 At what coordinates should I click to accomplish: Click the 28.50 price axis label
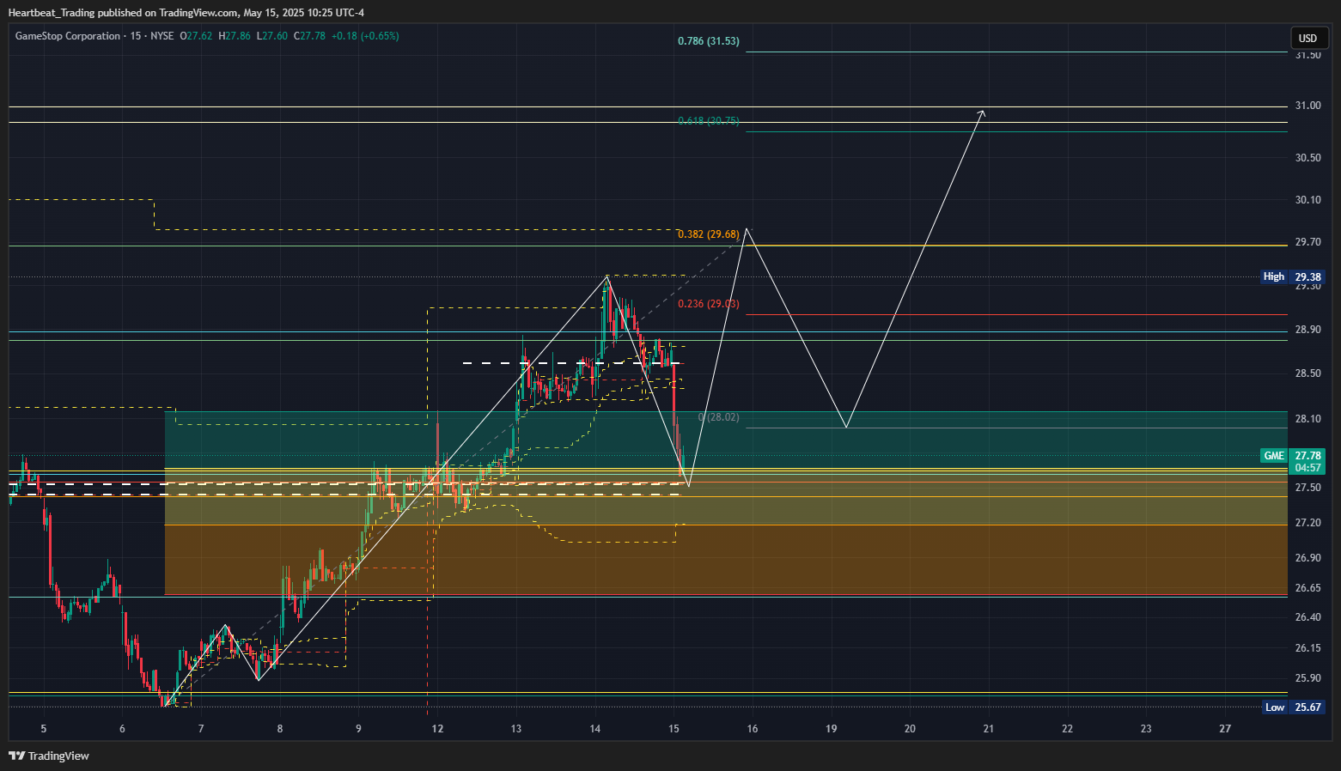pos(1307,373)
